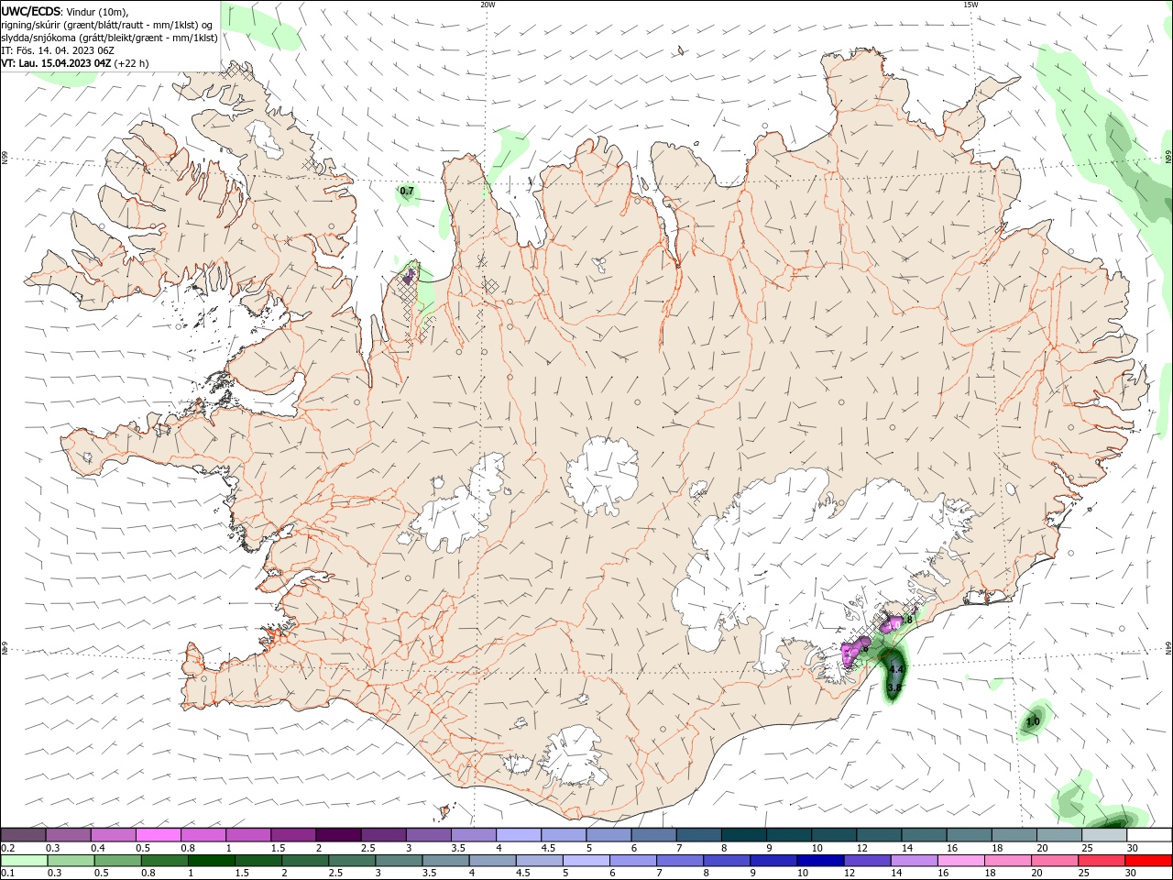Image resolution: width=1173 pixels, height=880 pixels.
Task: Click lower legend swatch between 0.3 and 0.5
Action: coord(72,861)
